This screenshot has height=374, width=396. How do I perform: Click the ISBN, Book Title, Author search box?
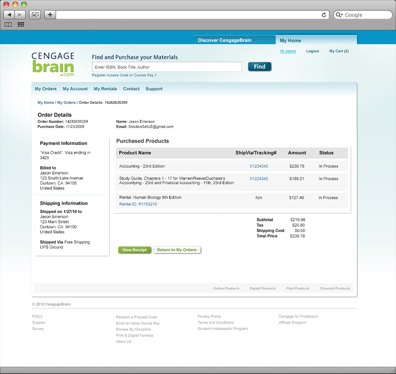point(167,67)
